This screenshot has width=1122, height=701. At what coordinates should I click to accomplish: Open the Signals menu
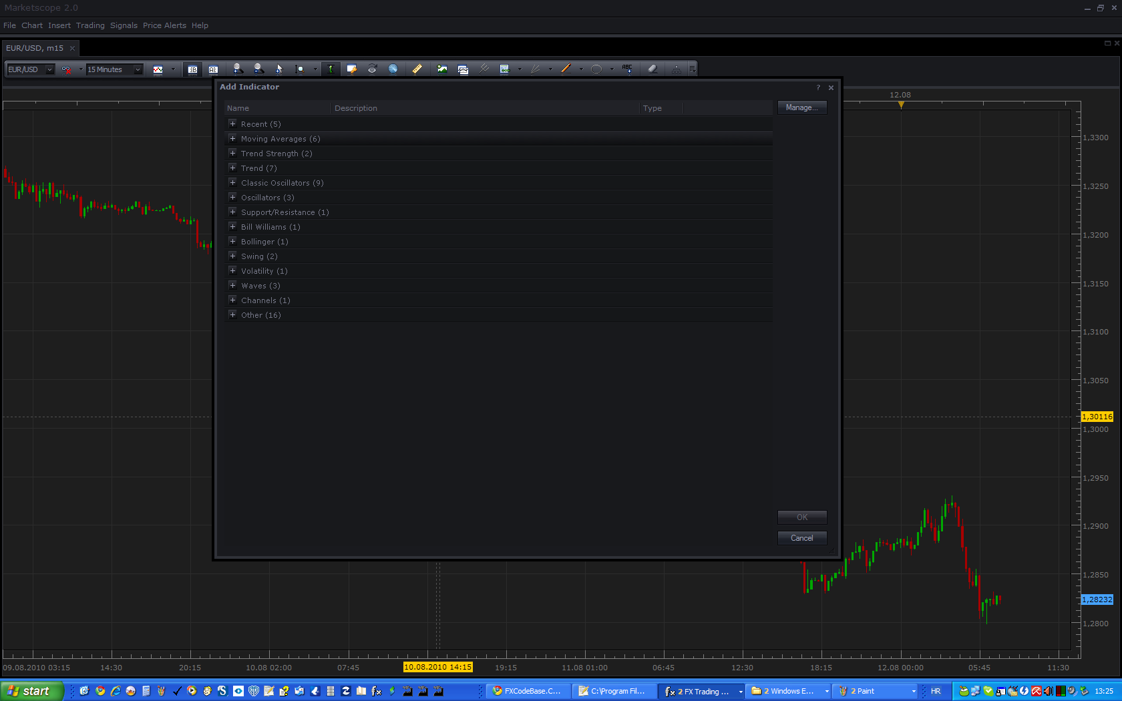124,25
